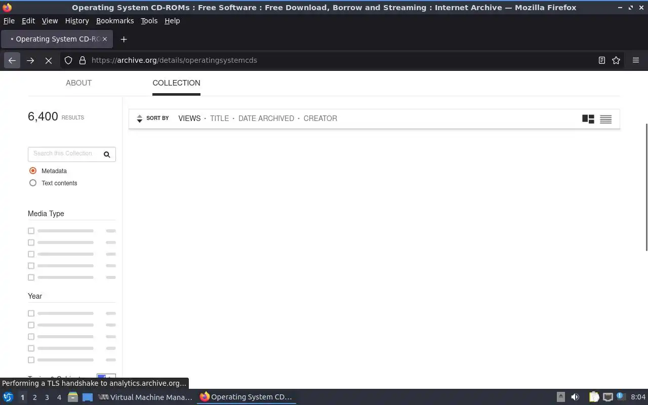This screenshot has width=648, height=405.
Task: Go back to the previous page
Action: click(x=12, y=60)
